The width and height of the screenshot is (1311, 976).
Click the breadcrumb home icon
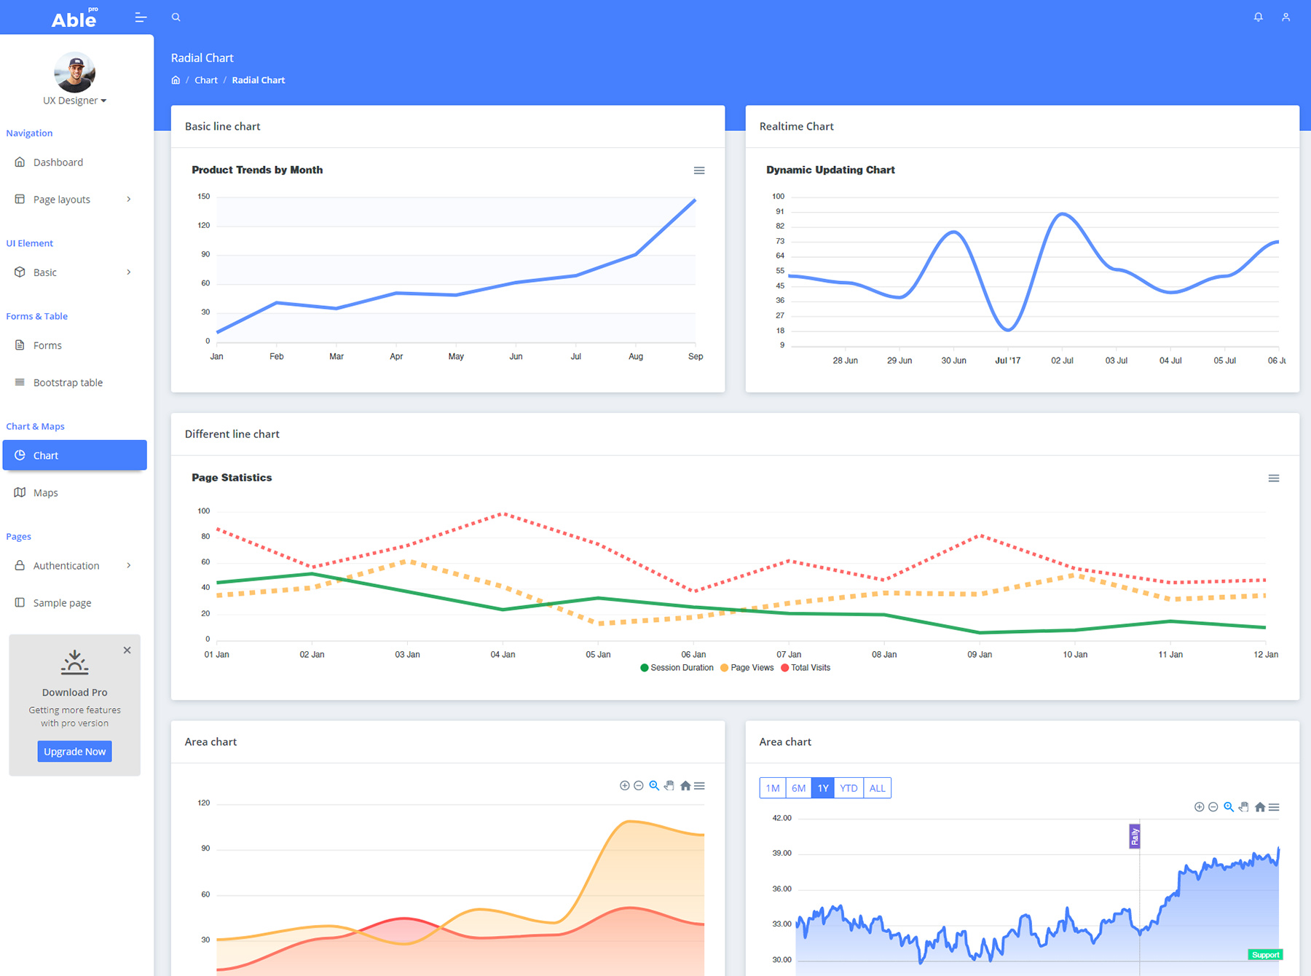pyautogui.click(x=176, y=80)
